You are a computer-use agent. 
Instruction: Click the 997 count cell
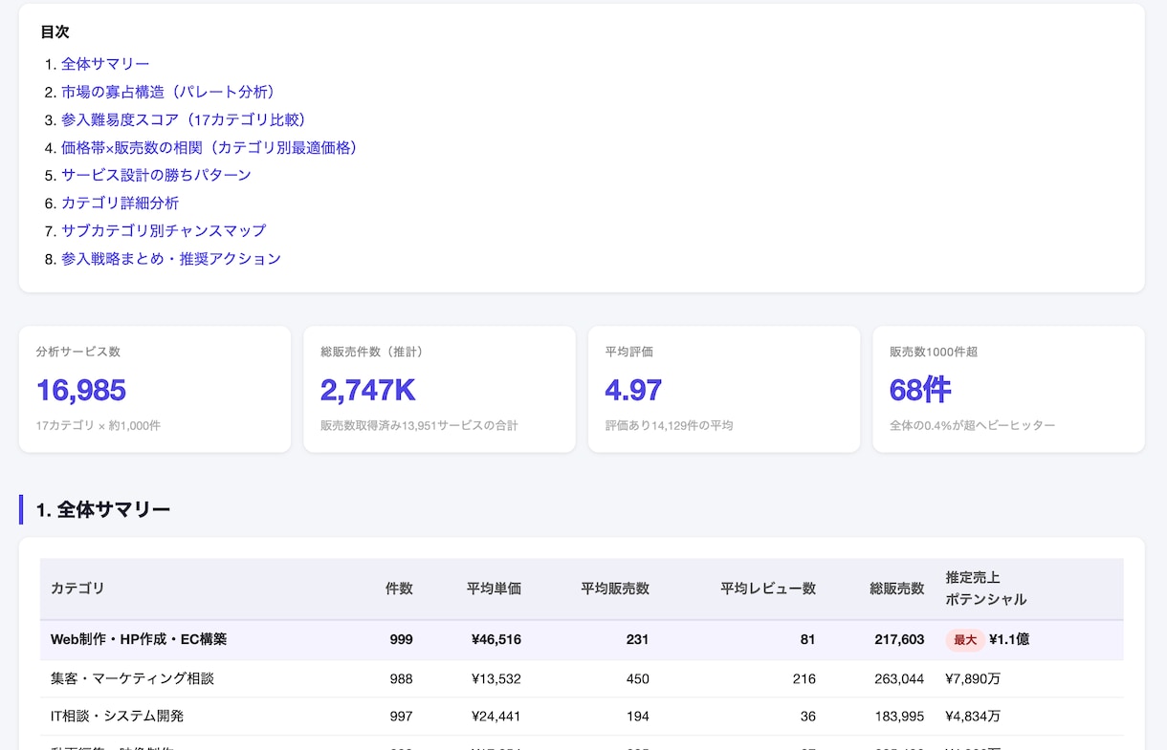point(401,717)
